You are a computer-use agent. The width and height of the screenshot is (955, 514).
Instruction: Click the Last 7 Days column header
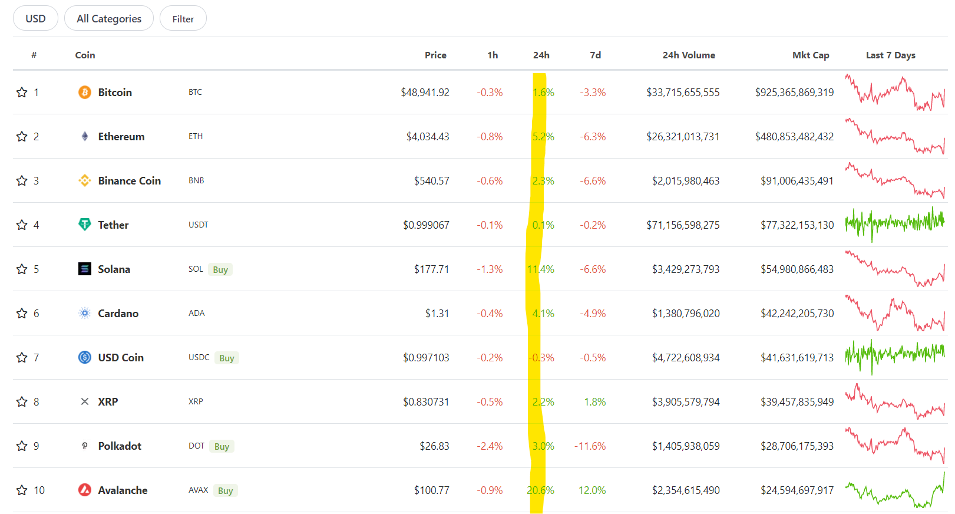pos(890,55)
